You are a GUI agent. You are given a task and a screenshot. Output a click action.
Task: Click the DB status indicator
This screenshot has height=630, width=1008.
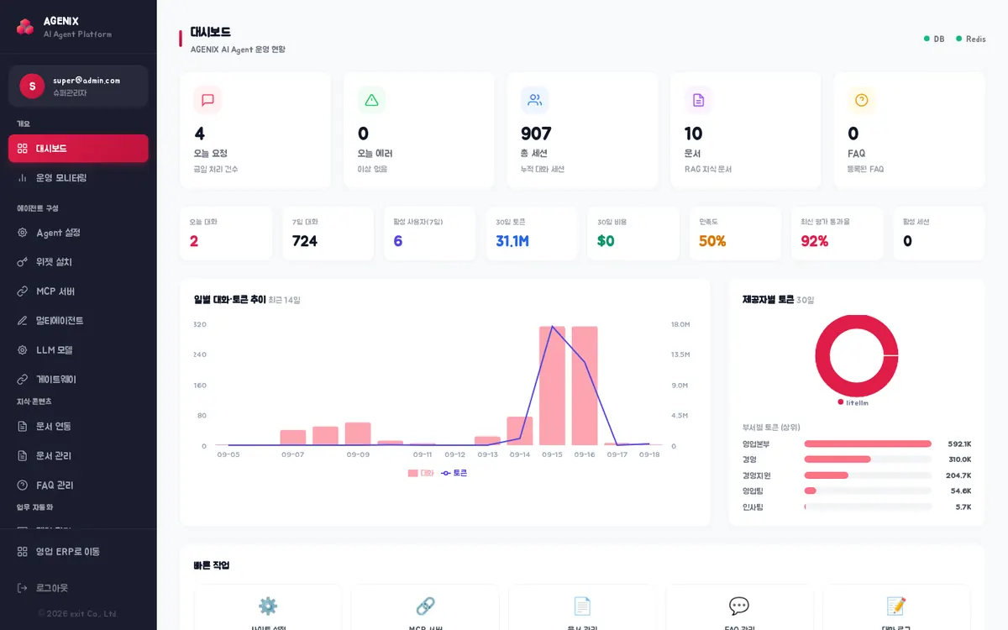tap(933, 39)
